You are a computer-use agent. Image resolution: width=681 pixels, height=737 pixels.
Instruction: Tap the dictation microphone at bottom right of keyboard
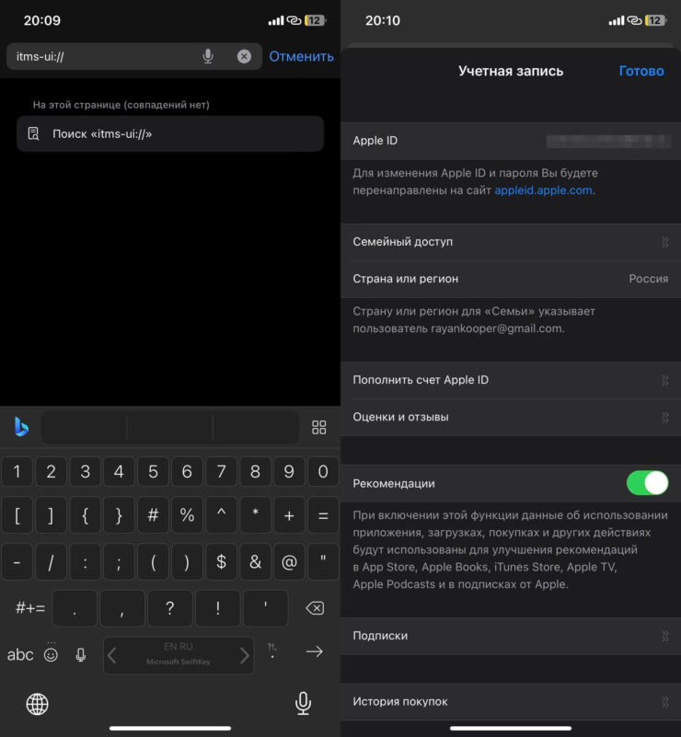(303, 704)
